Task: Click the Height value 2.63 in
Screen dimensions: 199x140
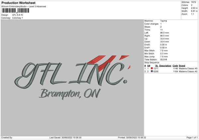Action: click(194, 8)
